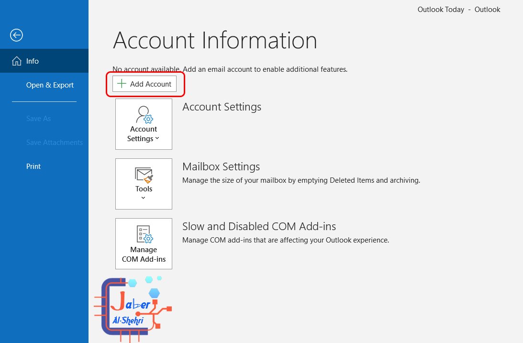
Task: Open the Account Settings dropdown button
Action: tap(144, 124)
